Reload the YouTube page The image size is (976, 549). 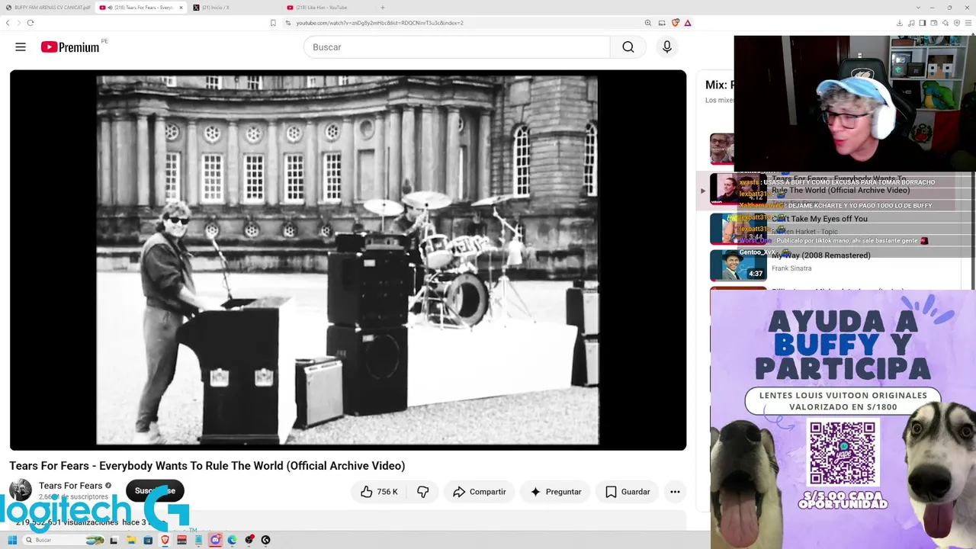(30, 23)
